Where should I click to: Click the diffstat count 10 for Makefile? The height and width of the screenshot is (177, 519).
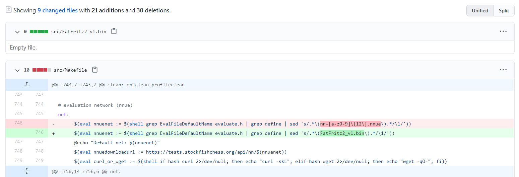coord(26,70)
